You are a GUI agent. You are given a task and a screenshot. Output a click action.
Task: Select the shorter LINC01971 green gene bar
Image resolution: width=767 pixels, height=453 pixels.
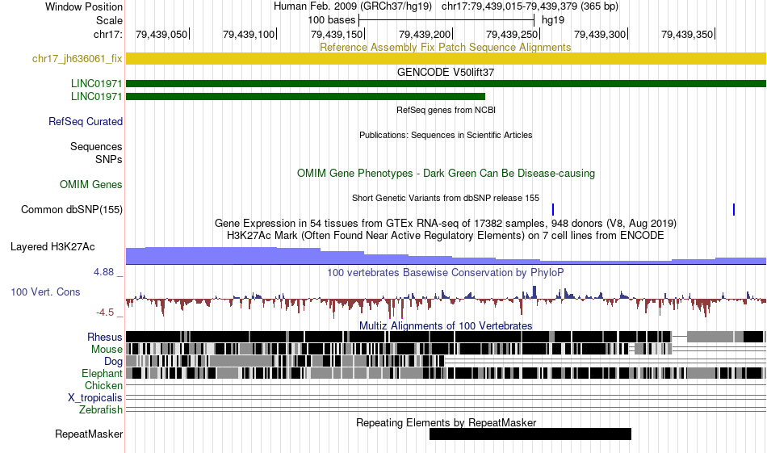305,96
